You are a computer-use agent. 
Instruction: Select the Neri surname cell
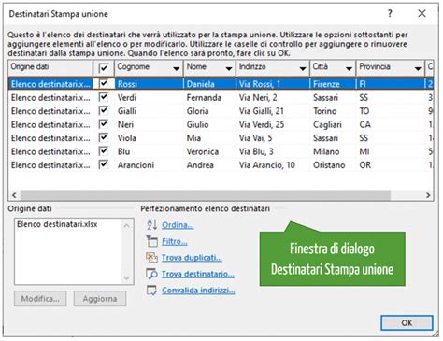tap(149, 124)
